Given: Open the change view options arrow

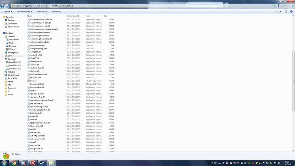Looking at the screenshot, I should (281, 12).
